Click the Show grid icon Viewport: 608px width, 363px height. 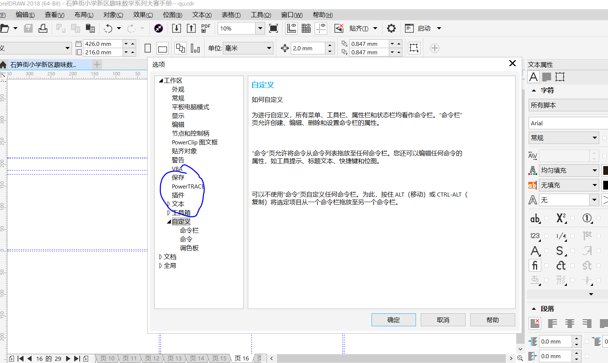(306, 28)
